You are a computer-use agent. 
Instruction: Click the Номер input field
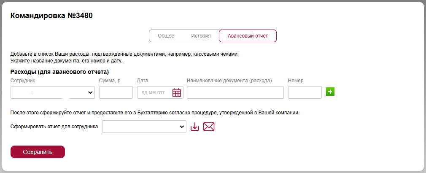305,92
